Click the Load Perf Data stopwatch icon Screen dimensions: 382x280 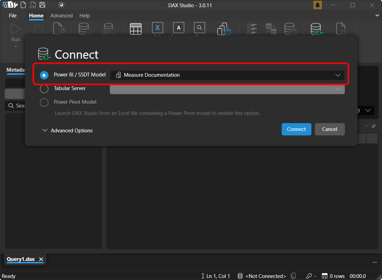click(224, 29)
